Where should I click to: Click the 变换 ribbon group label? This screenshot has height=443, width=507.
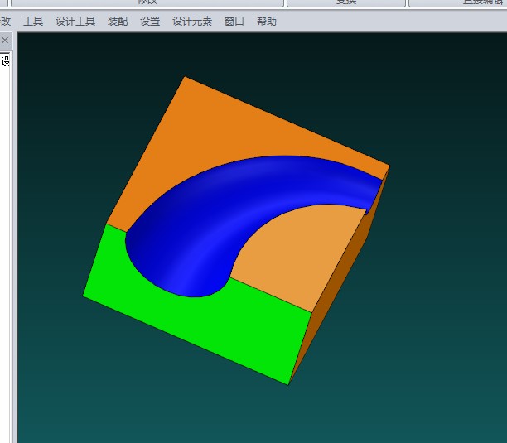346,2
